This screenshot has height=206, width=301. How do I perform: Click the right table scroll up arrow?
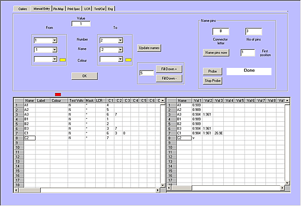click(287, 101)
